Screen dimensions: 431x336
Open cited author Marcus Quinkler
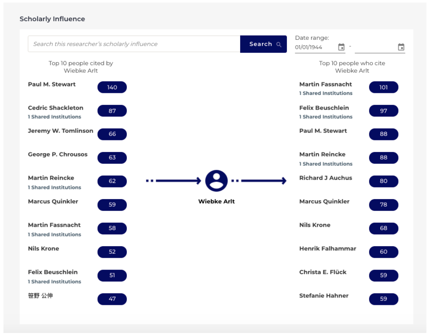point(53,202)
